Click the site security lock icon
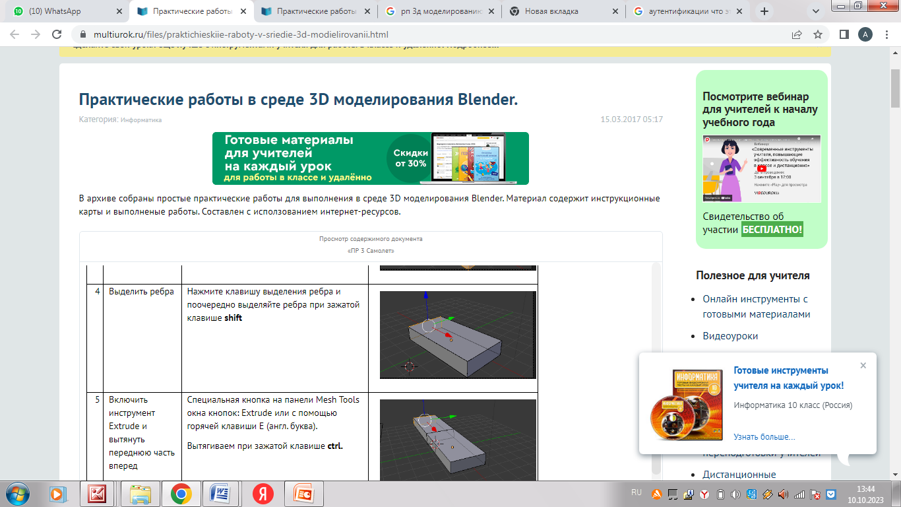 pyautogui.click(x=83, y=34)
